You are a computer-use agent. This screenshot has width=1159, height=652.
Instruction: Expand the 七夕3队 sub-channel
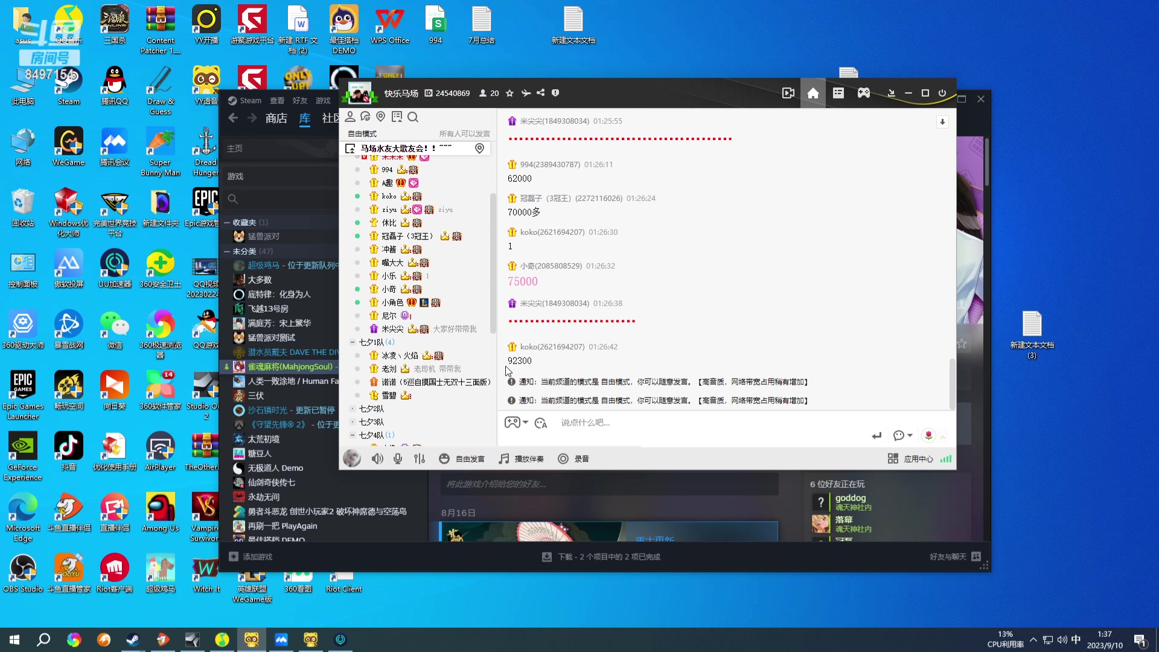click(x=353, y=422)
